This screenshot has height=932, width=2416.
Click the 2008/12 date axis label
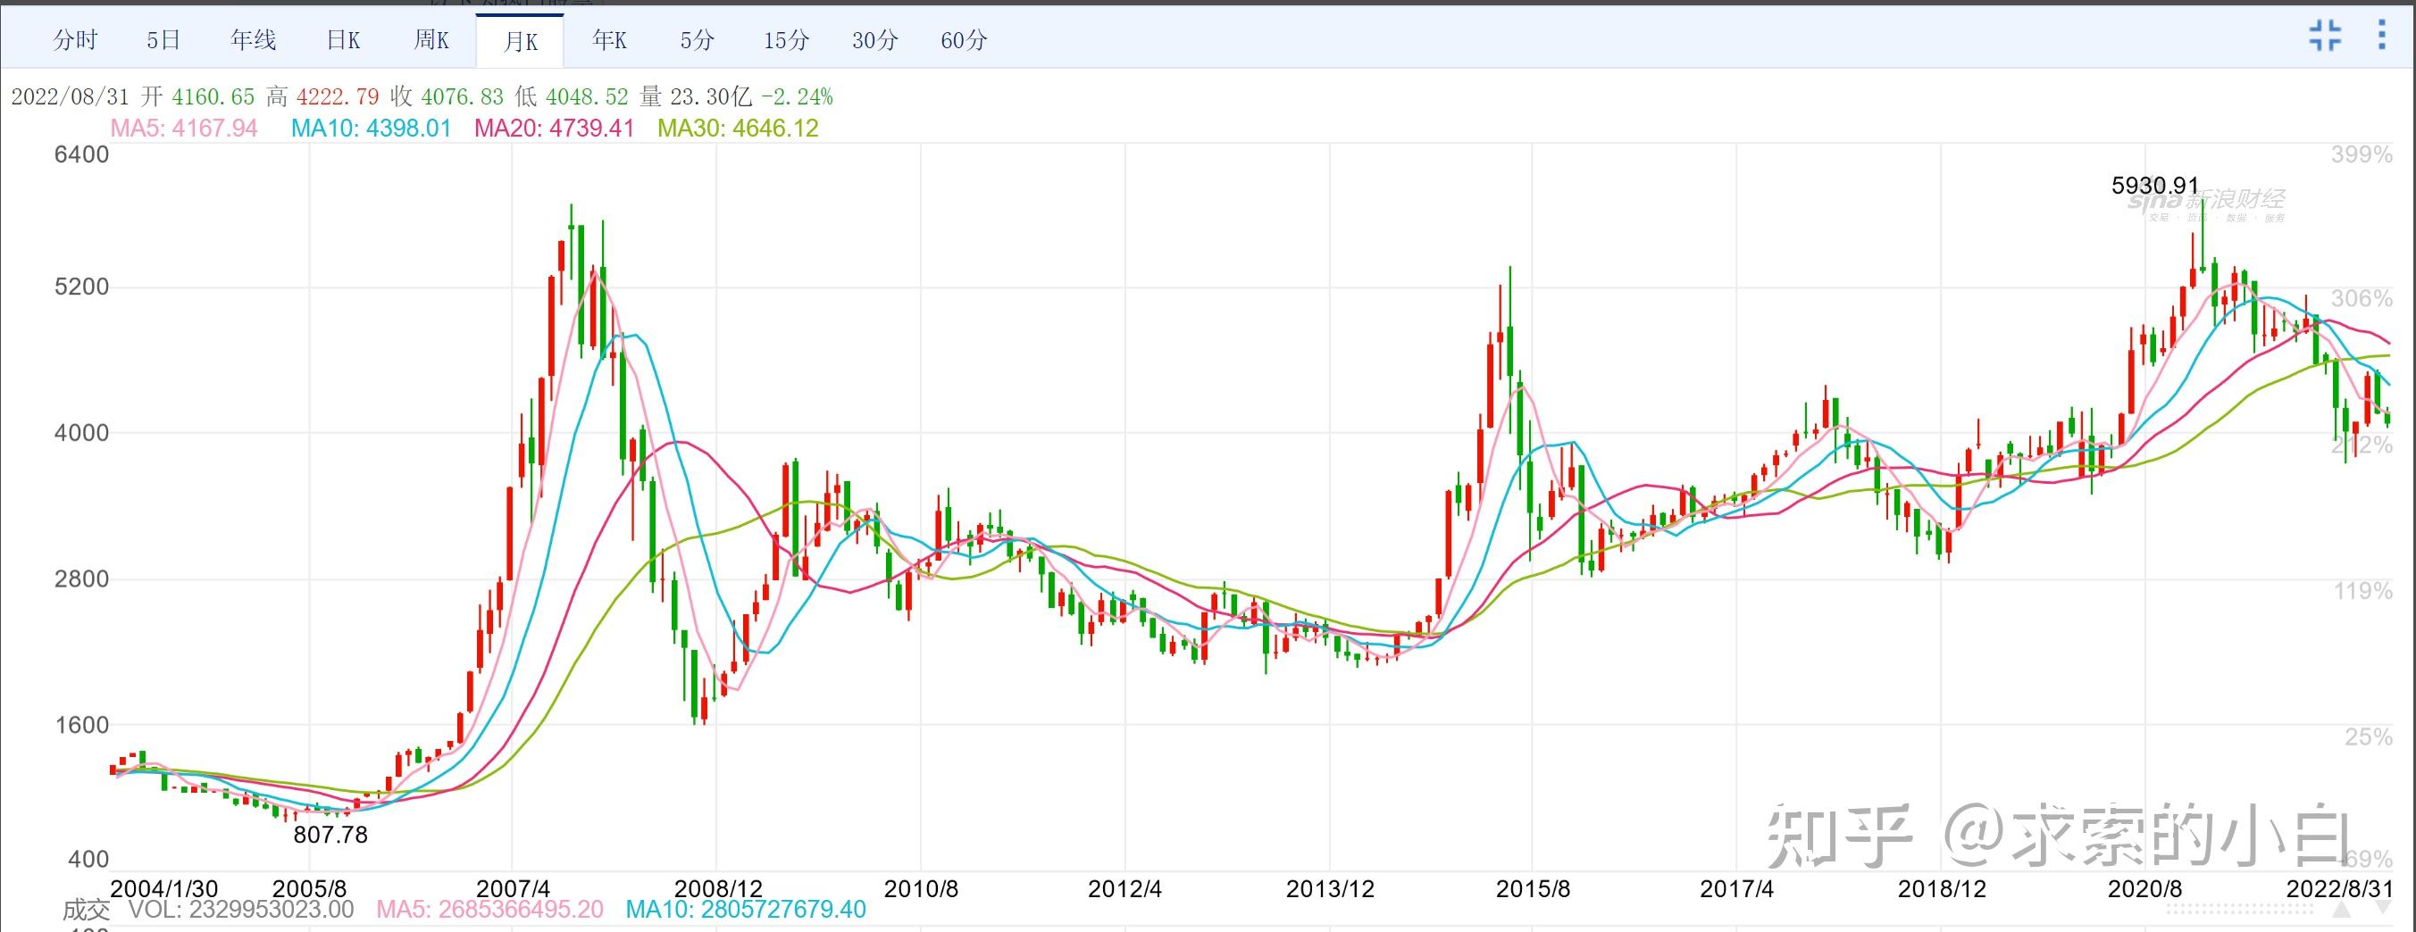pyautogui.click(x=718, y=889)
